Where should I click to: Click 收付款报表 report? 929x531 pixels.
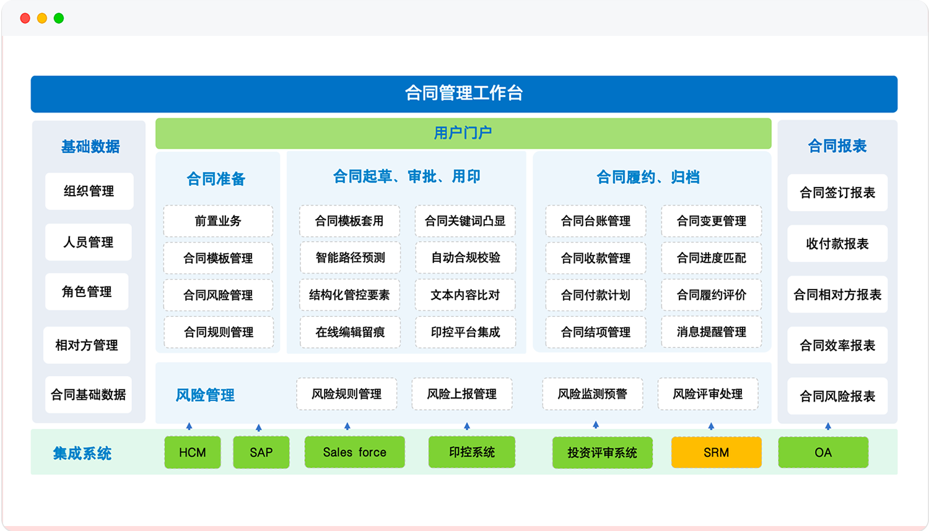pos(837,244)
